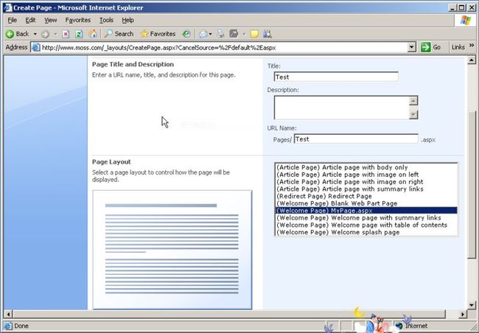This screenshot has width=479, height=333.
Task: Click the page layout preview thumbnail
Action: [x=172, y=250]
